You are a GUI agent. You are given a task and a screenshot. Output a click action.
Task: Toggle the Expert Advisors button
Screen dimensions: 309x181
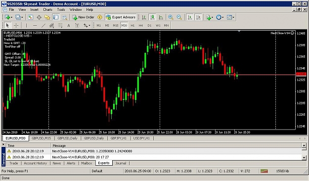pyautogui.click(x=121, y=17)
